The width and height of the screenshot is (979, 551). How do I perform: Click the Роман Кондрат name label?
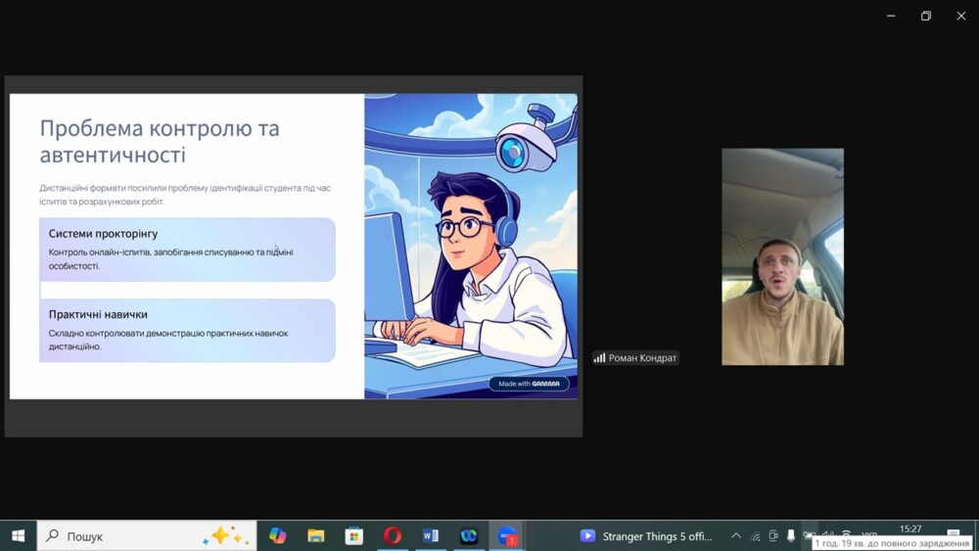coord(642,358)
